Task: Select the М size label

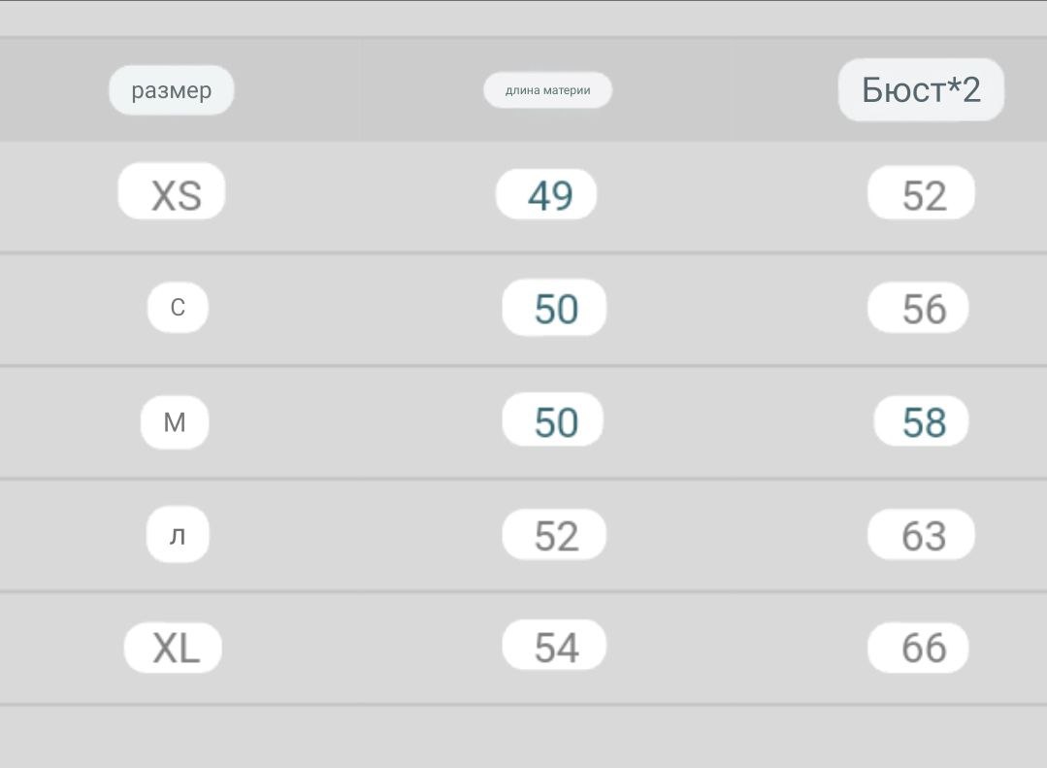Action: pyautogui.click(x=175, y=421)
